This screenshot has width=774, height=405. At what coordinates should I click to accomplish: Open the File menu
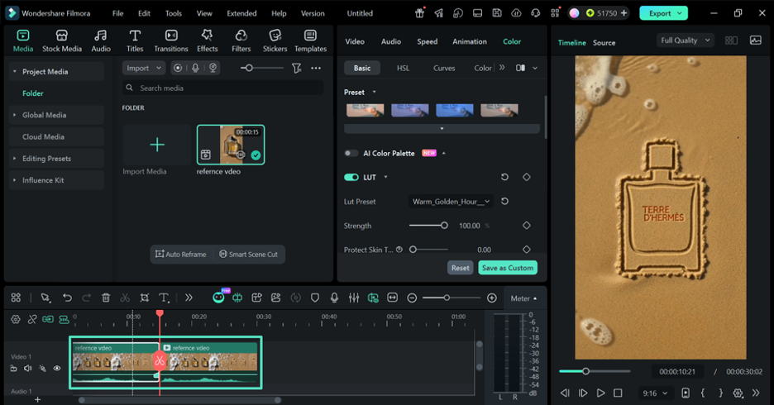tap(117, 13)
